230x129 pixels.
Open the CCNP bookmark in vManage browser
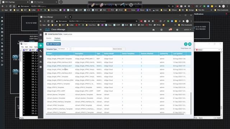117,25
